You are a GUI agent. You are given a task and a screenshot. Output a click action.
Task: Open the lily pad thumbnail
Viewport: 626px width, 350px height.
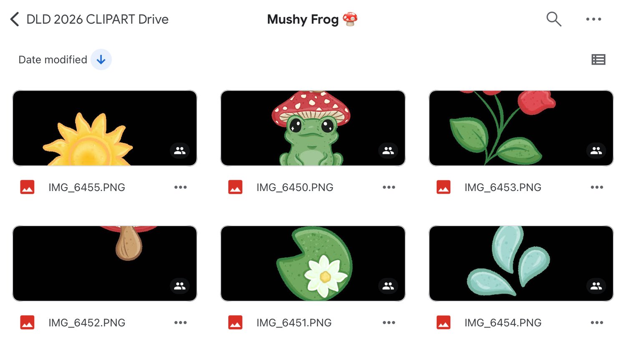pyautogui.click(x=313, y=263)
